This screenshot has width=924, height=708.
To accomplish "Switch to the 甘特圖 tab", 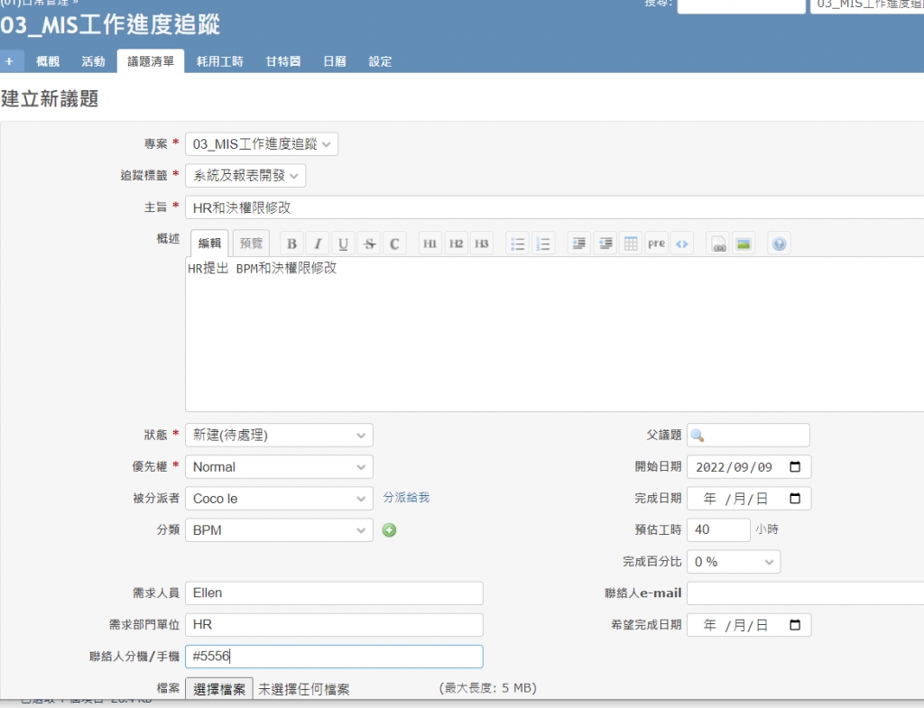I will (282, 61).
